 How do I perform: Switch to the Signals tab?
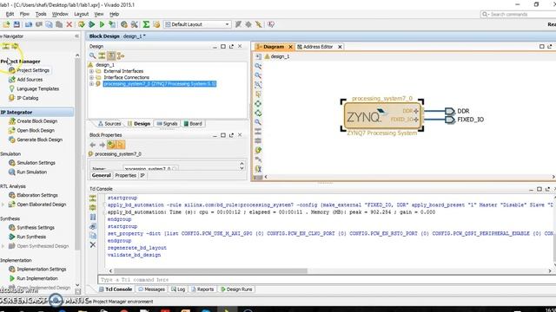[x=167, y=124]
